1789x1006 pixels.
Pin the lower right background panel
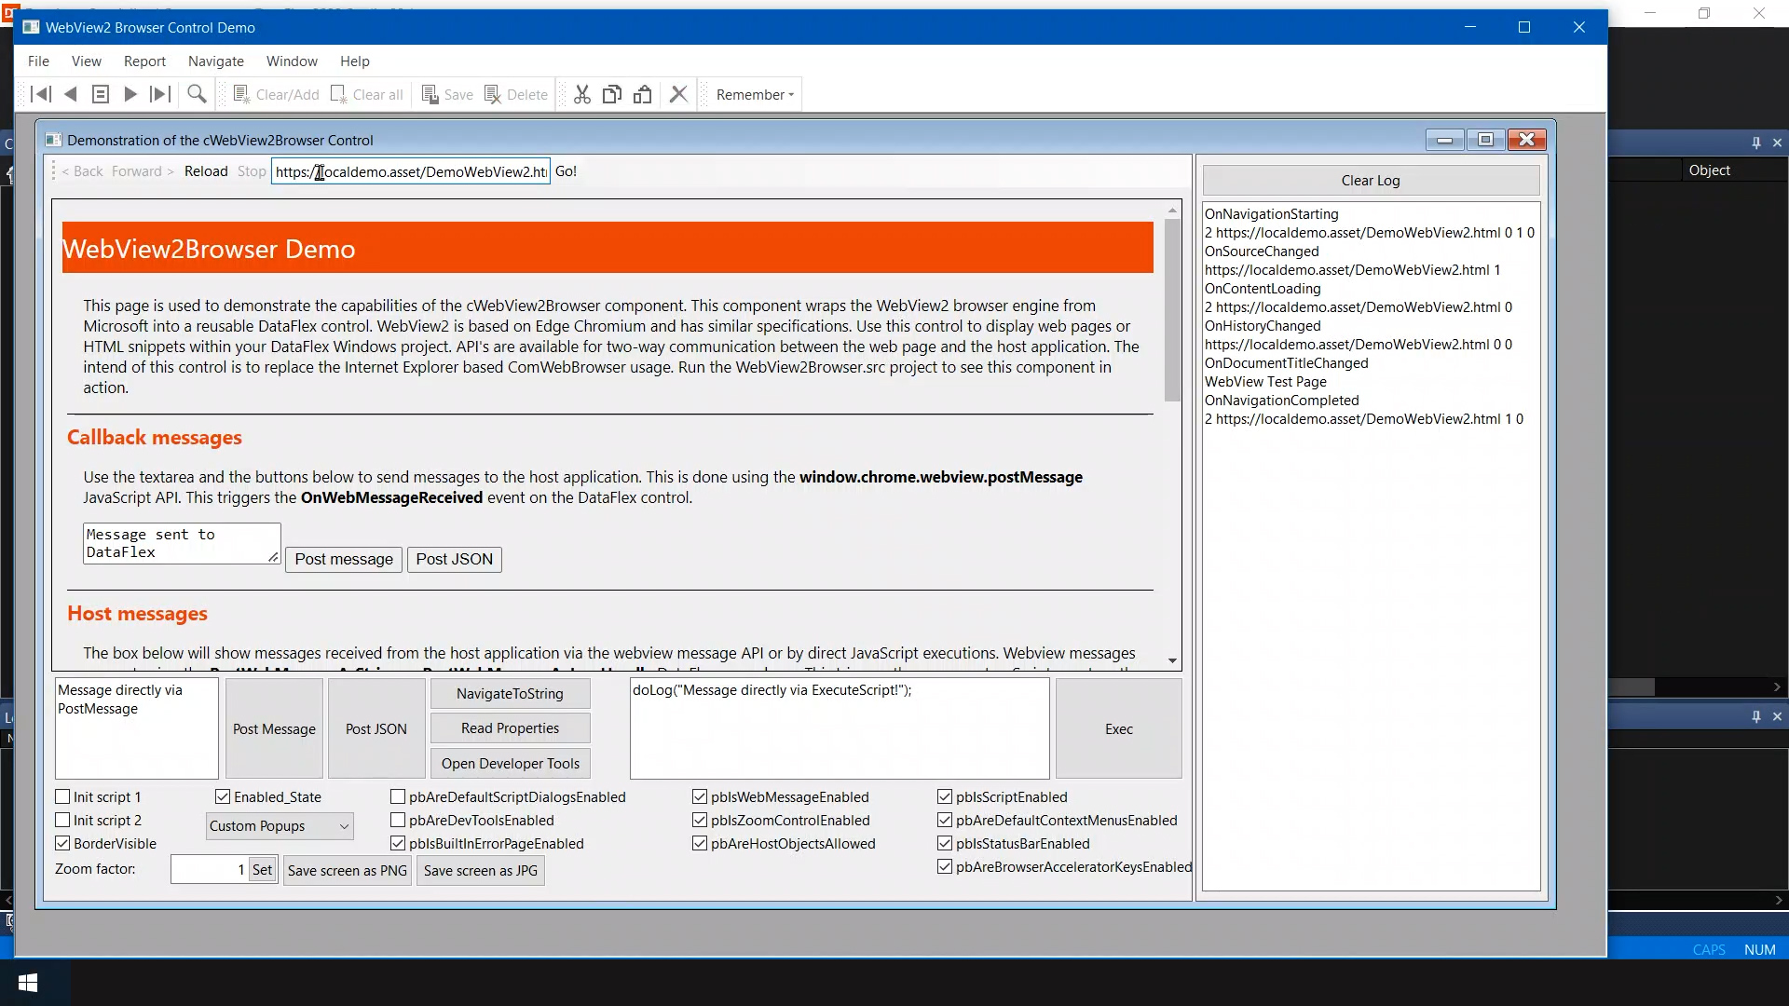1756,716
